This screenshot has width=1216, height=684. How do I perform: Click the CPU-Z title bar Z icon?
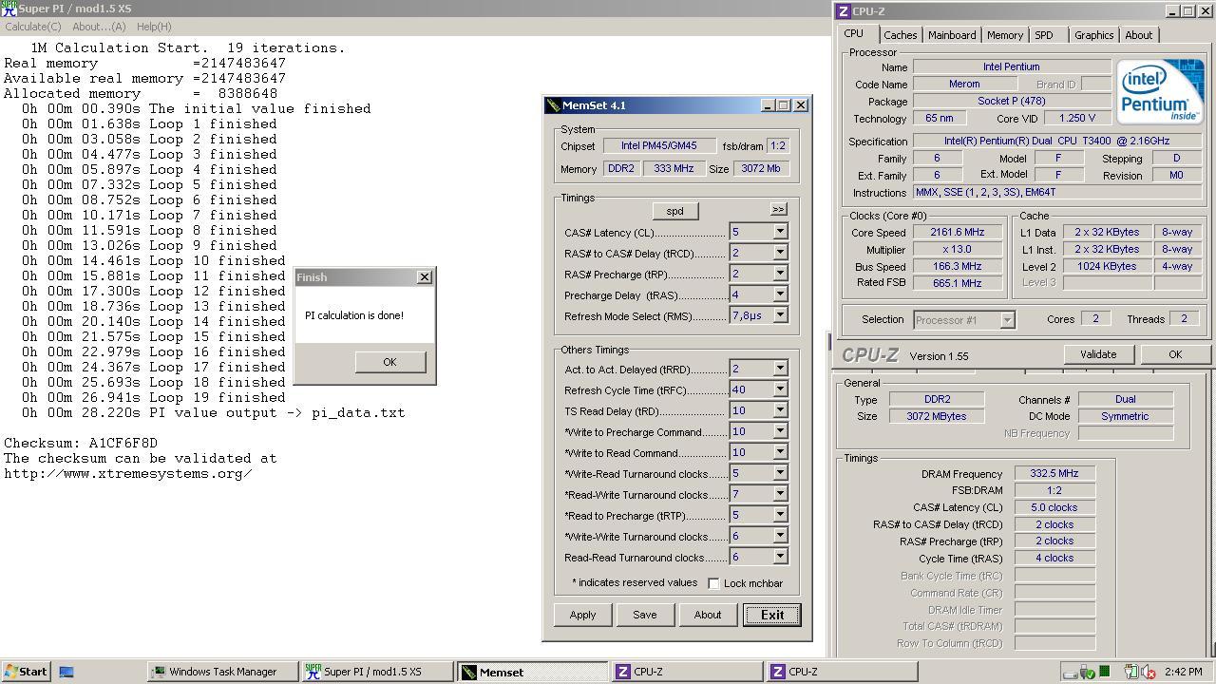[x=843, y=11]
